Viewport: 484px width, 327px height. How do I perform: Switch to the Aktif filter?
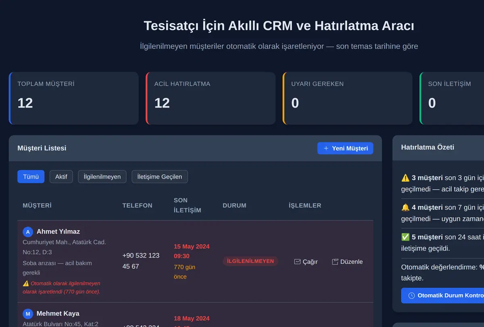61,177
